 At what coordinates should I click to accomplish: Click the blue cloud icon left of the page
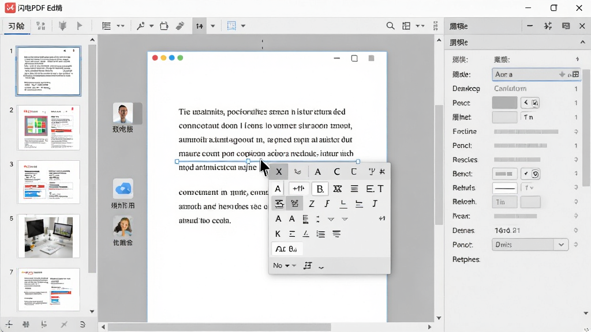[124, 188]
